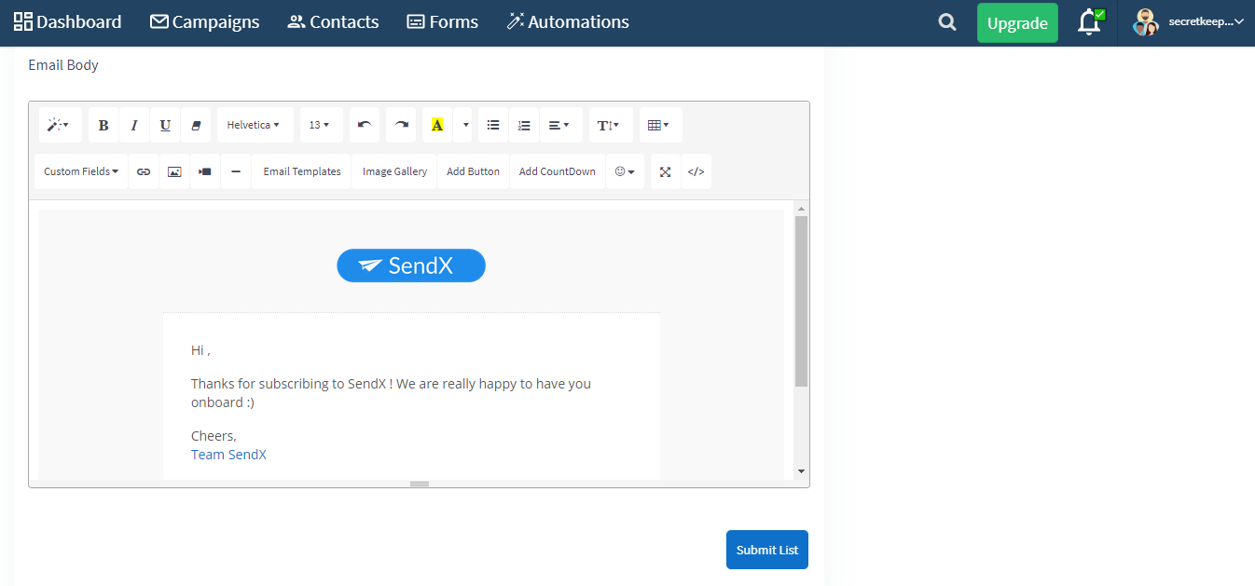The width and height of the screenshot is (1255, 586).
Task: Click Add CountDown
Action: (x=558, y=171)
